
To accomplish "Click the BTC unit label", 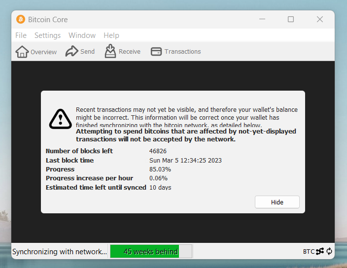I will click(x=309, y=251).
